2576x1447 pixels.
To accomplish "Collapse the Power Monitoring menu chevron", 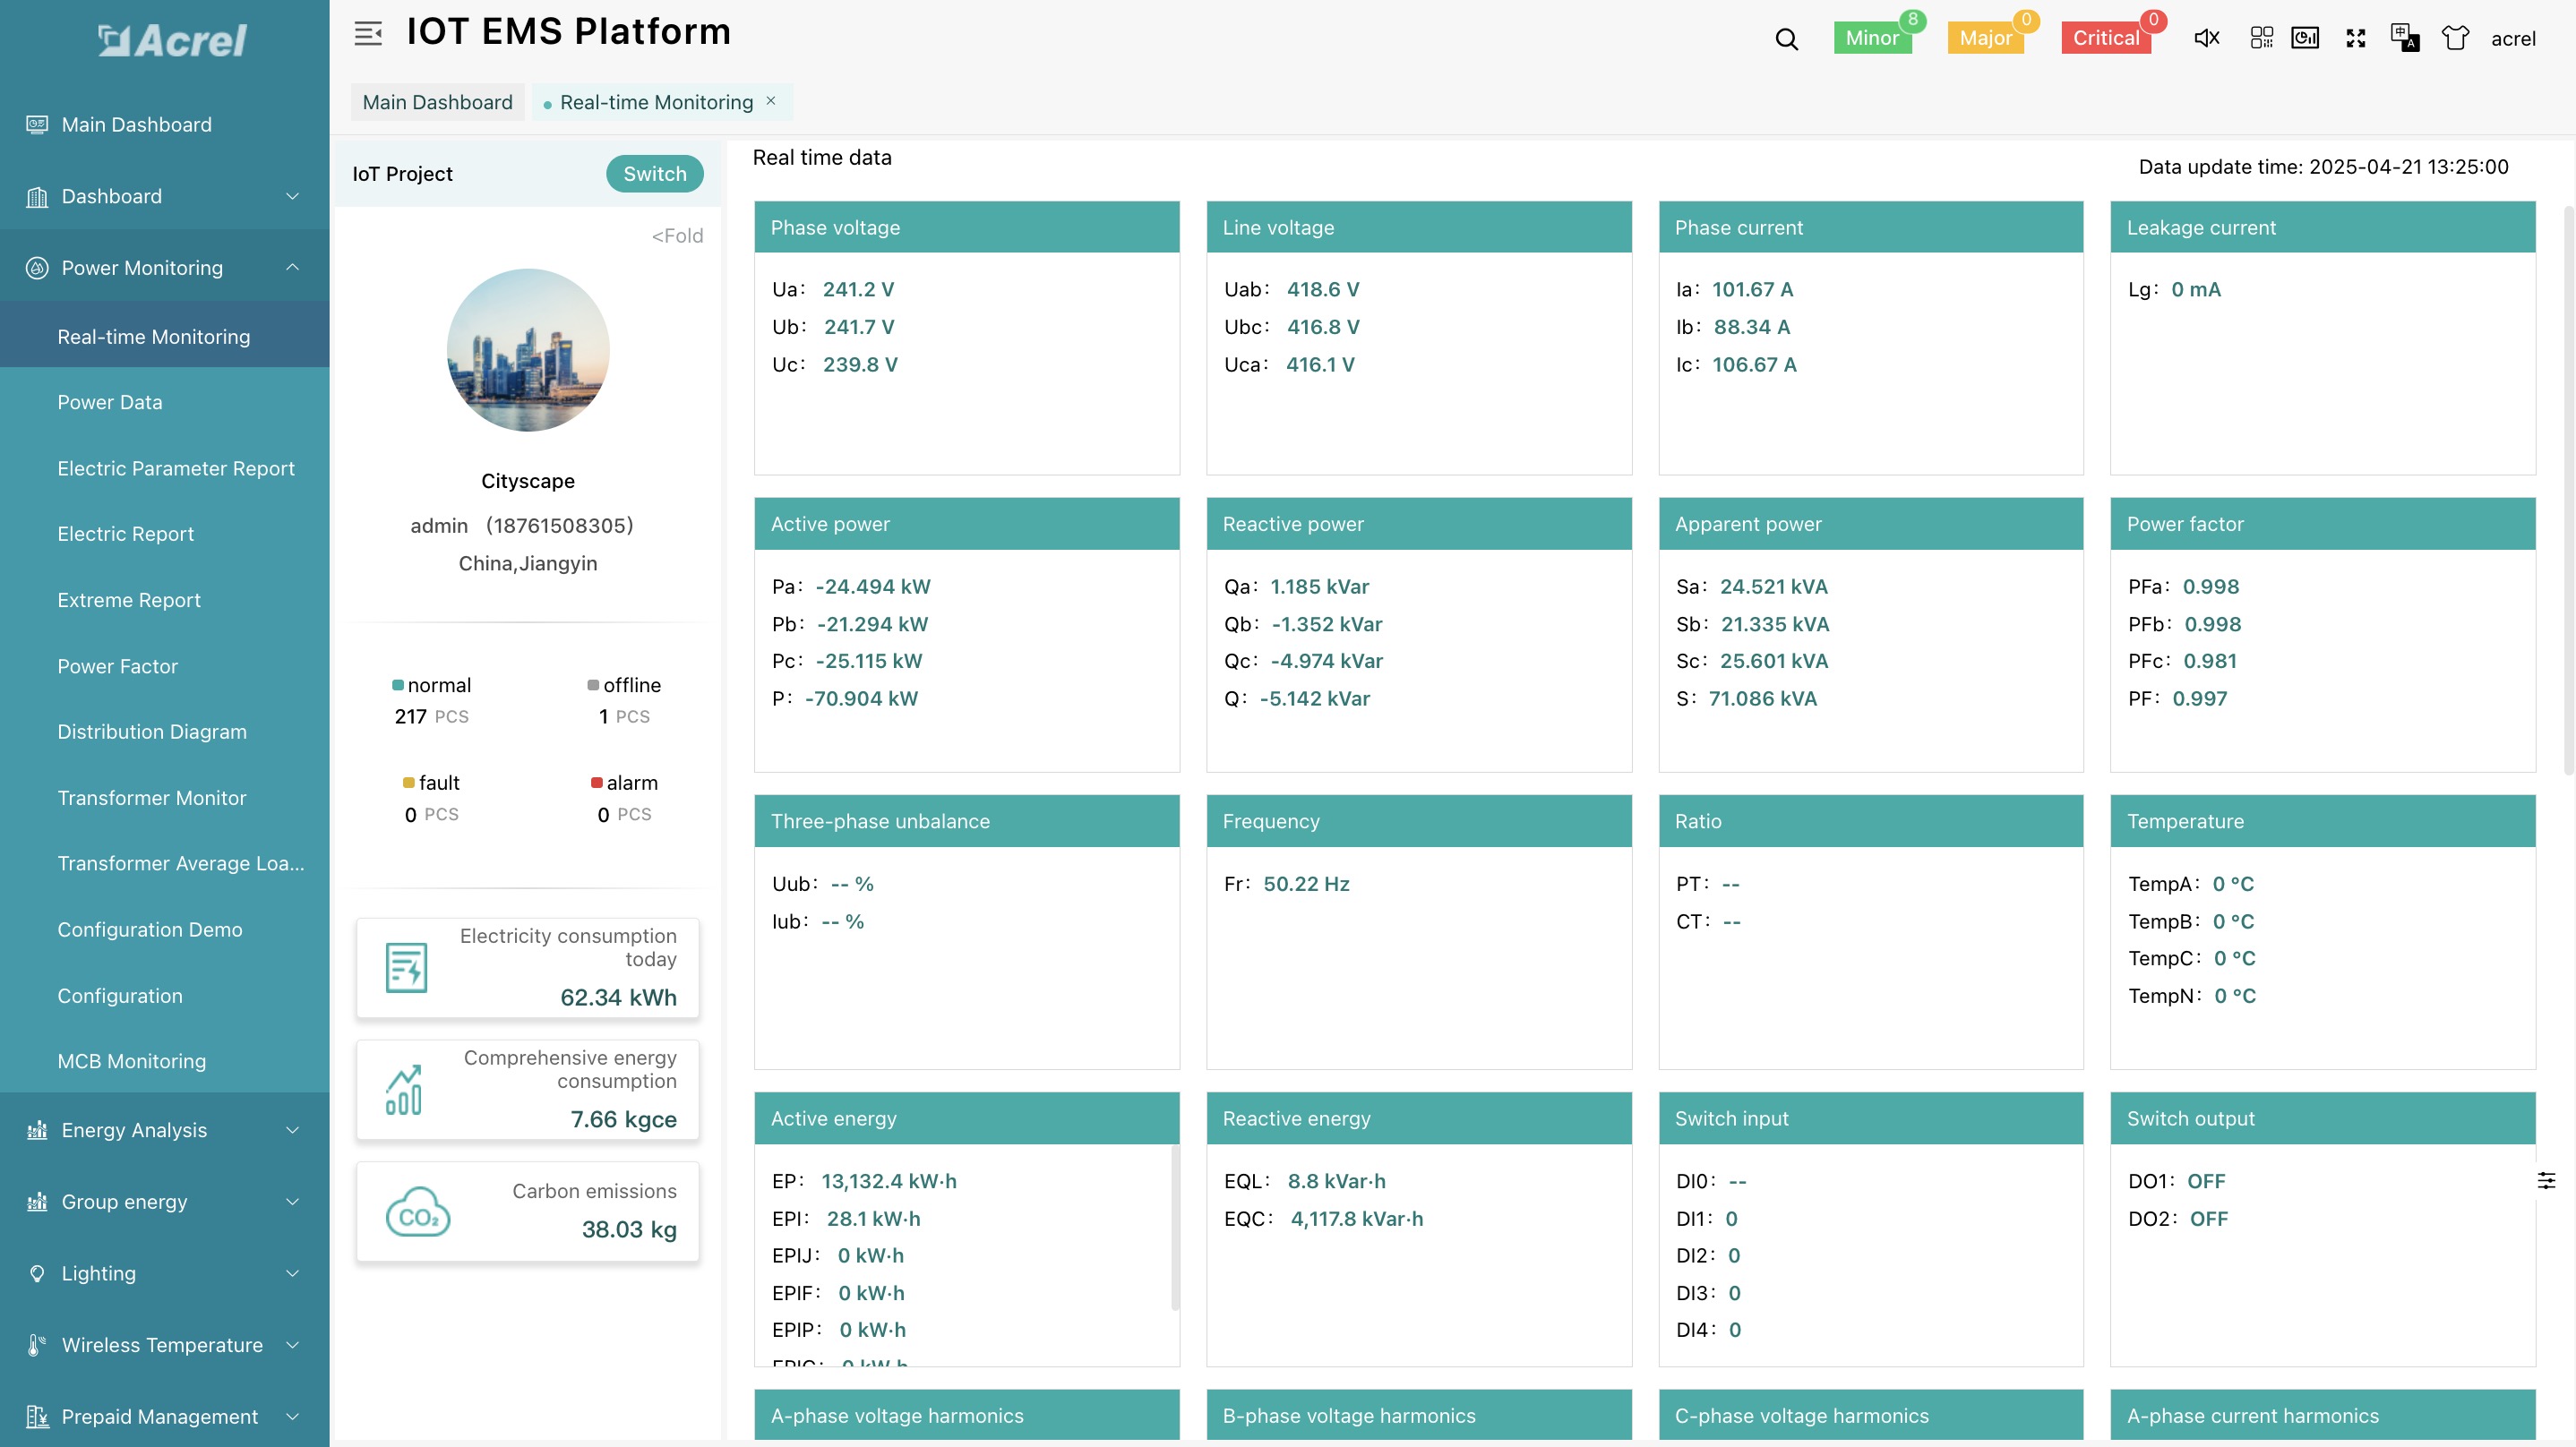I will point(292,267).
